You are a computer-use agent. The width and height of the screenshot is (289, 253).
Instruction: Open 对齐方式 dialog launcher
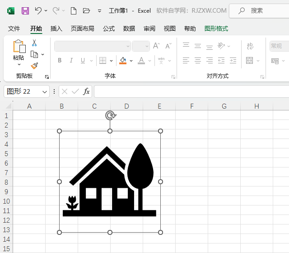click(262, 77)
